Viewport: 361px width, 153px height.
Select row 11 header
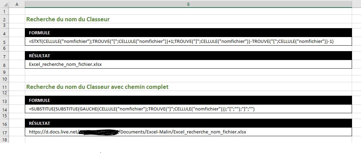[x=4, y=87]
